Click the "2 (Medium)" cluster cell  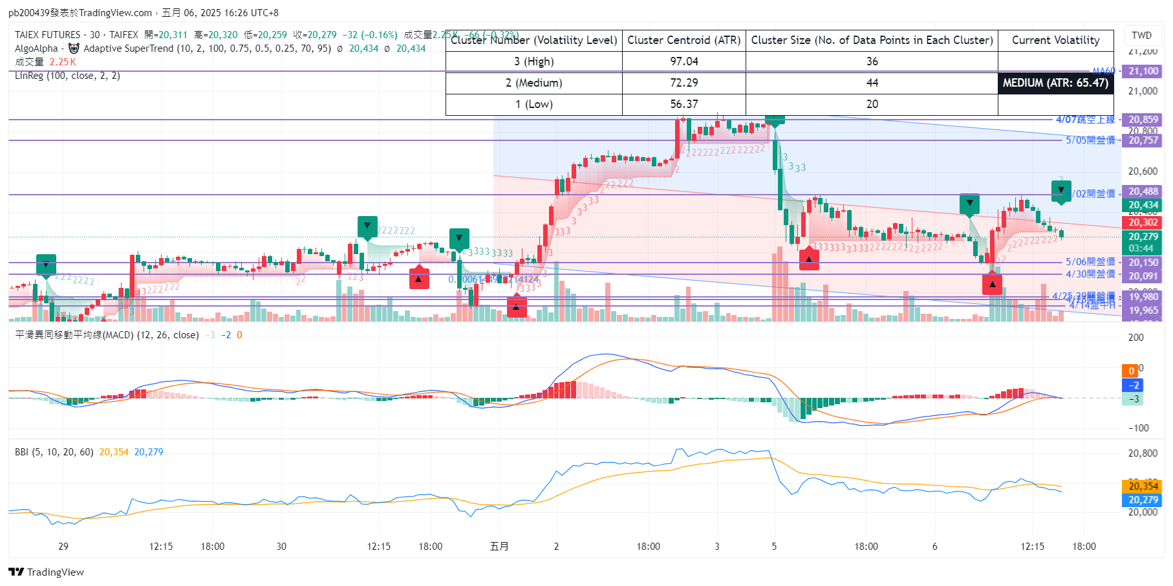click(534, 83)
